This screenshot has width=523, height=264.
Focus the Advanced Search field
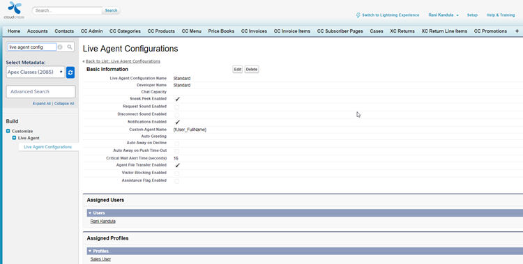40,92
